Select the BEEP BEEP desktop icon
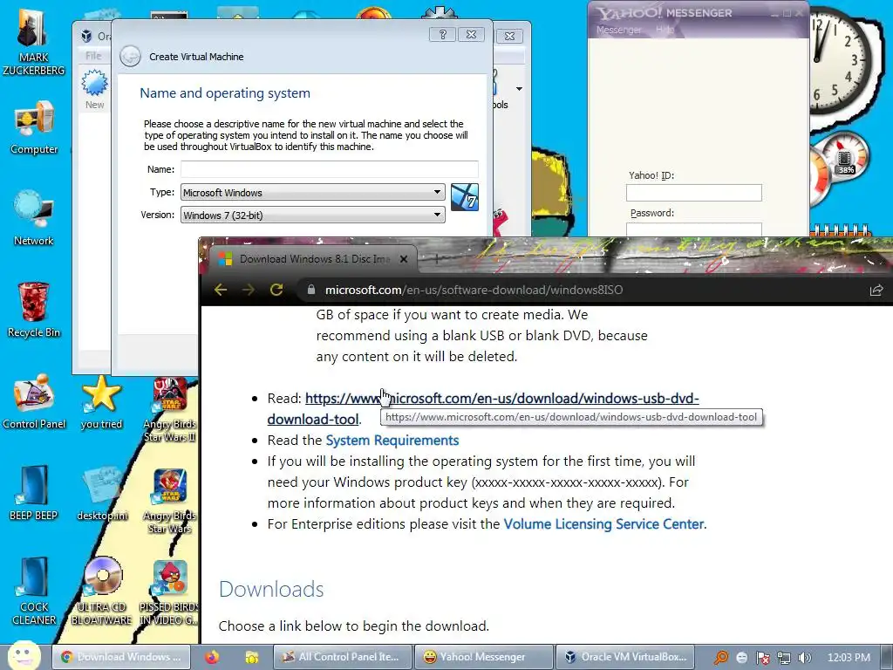This screenshot has height=670, width=893. (x=34, y=494)
